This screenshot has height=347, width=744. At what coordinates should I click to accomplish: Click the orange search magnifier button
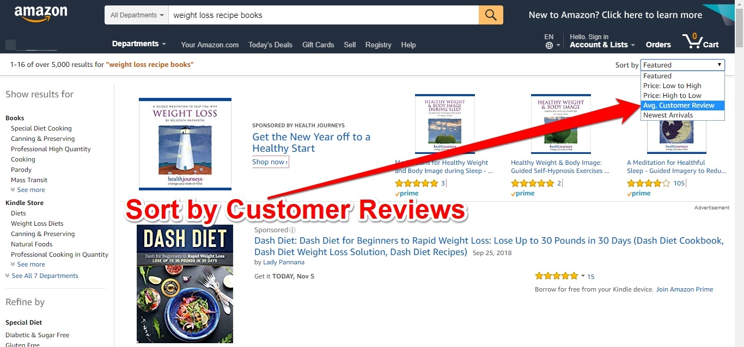(x=491, y=15)
